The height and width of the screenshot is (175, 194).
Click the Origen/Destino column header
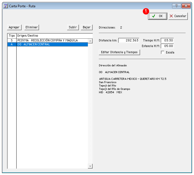coord(54,36)
